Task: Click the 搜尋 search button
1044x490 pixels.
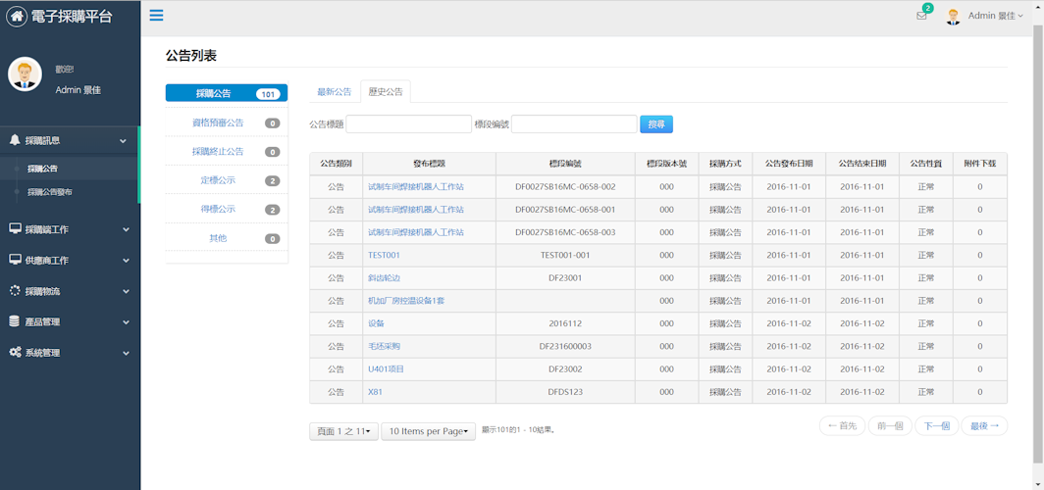Action: click(x=656, y=124)
